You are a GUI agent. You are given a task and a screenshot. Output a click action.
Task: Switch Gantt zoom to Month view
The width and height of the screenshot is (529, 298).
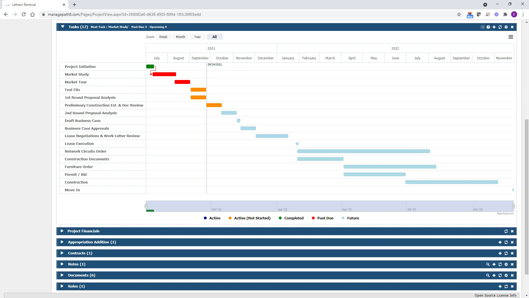click(x=180, y=37)
